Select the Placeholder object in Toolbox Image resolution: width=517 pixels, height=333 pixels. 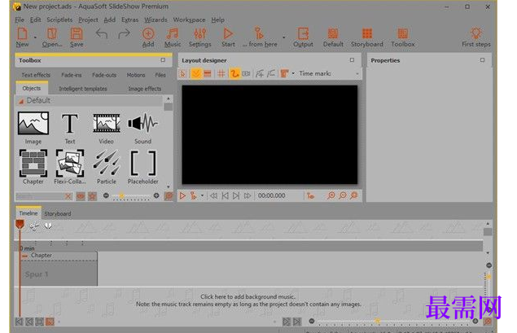tap(142, 167)
